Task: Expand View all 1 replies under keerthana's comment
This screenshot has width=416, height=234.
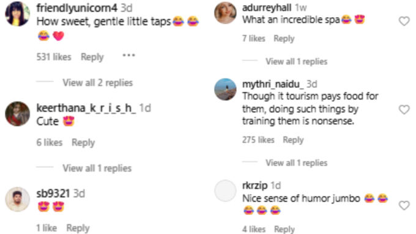Action: 97,168
